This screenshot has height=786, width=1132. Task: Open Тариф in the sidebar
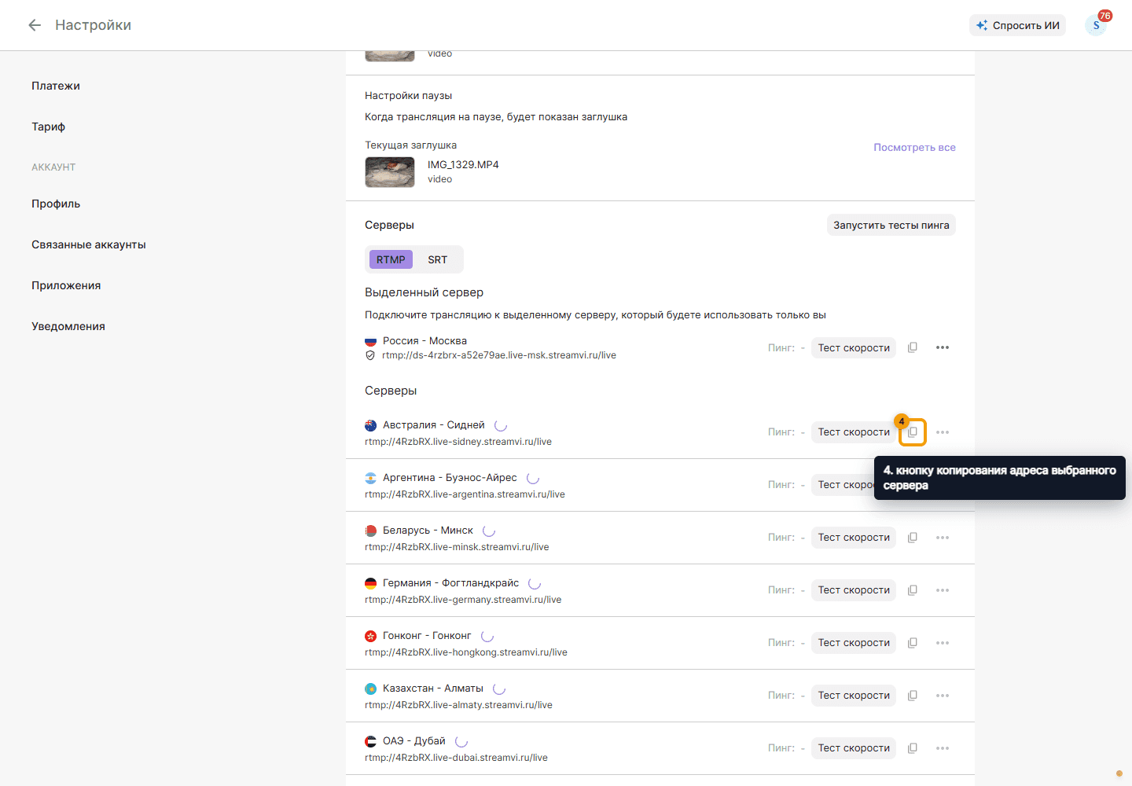(x=48, y=127)
